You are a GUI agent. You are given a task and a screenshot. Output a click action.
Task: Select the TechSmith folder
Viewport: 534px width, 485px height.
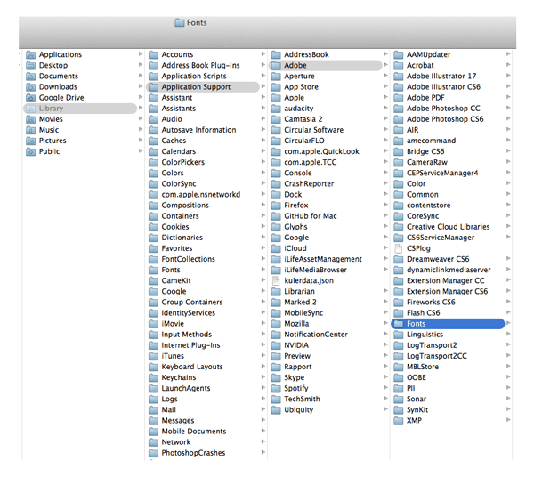(x=302, y=400)
